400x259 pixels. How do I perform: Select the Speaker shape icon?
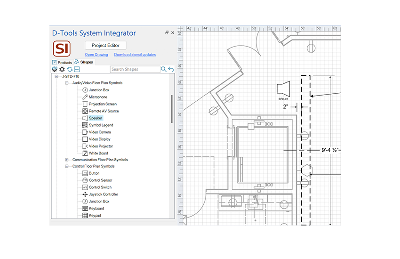85,118
